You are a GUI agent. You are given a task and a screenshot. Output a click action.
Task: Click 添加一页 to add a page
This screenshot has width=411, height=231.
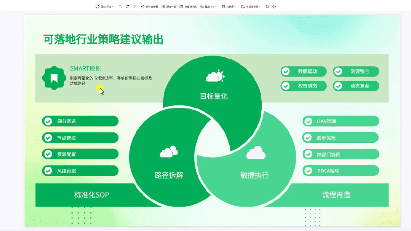169,6
